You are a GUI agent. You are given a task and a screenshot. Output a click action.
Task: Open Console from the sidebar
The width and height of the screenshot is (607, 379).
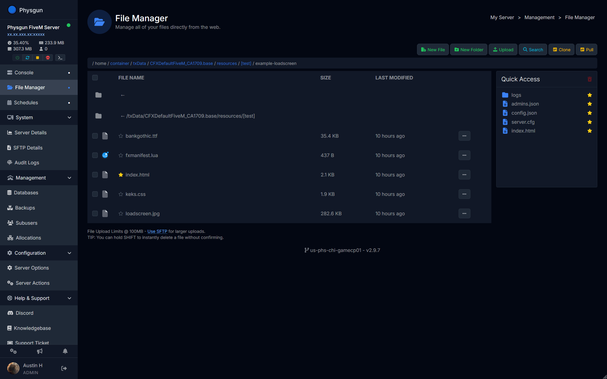24,72
